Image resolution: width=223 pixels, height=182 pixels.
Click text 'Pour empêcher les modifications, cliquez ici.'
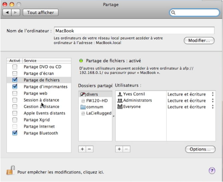pyautogui.click(x=61, y=172)
